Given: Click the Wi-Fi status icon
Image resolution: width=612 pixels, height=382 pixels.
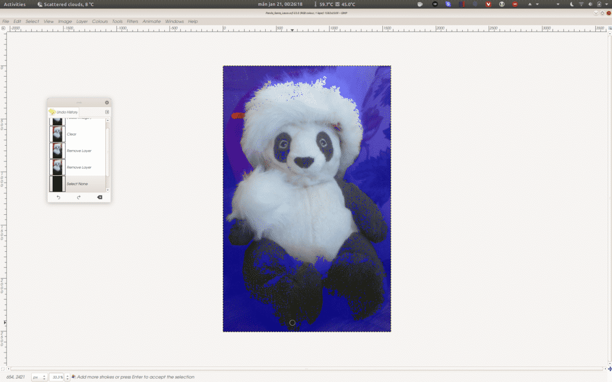Looking at the screenshot, I should click(581, 4).
